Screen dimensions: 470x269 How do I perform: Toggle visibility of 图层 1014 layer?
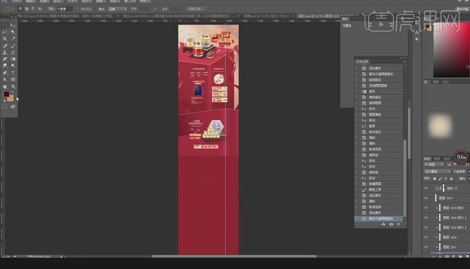pyautogui.click(x=426, y=198)
